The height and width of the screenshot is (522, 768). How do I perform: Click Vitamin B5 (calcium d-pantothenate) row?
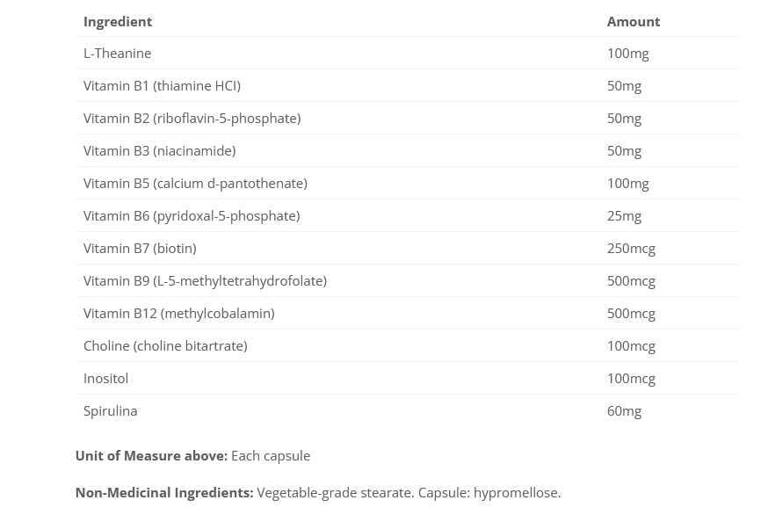coord(195,183)
